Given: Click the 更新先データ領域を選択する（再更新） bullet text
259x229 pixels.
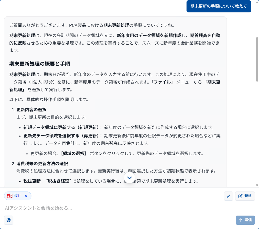Looking at the screenshot, I should coord(62,136).
